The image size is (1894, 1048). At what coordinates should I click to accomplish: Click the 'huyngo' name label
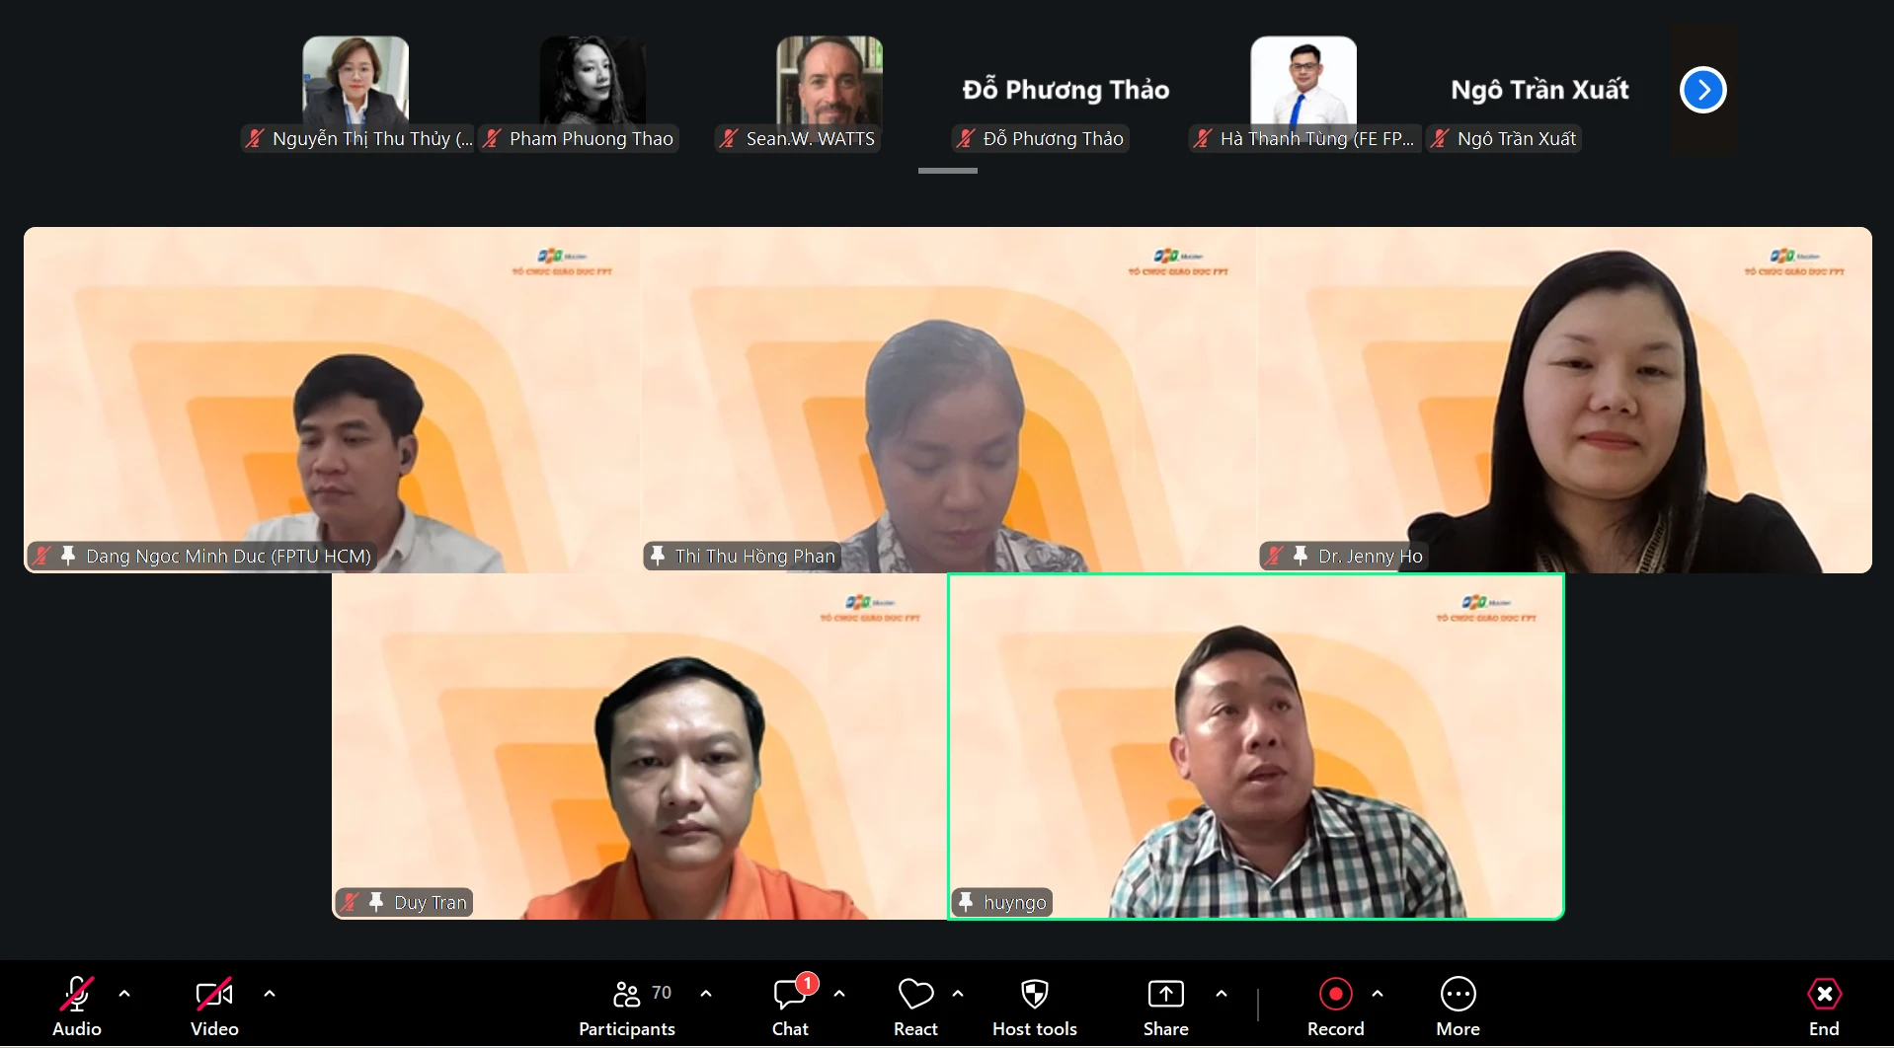click(x=1015, y=903)
